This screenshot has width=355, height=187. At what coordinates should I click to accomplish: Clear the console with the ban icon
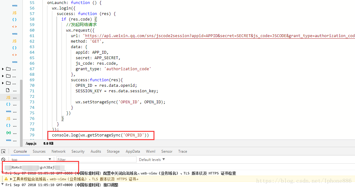point(3,159)
